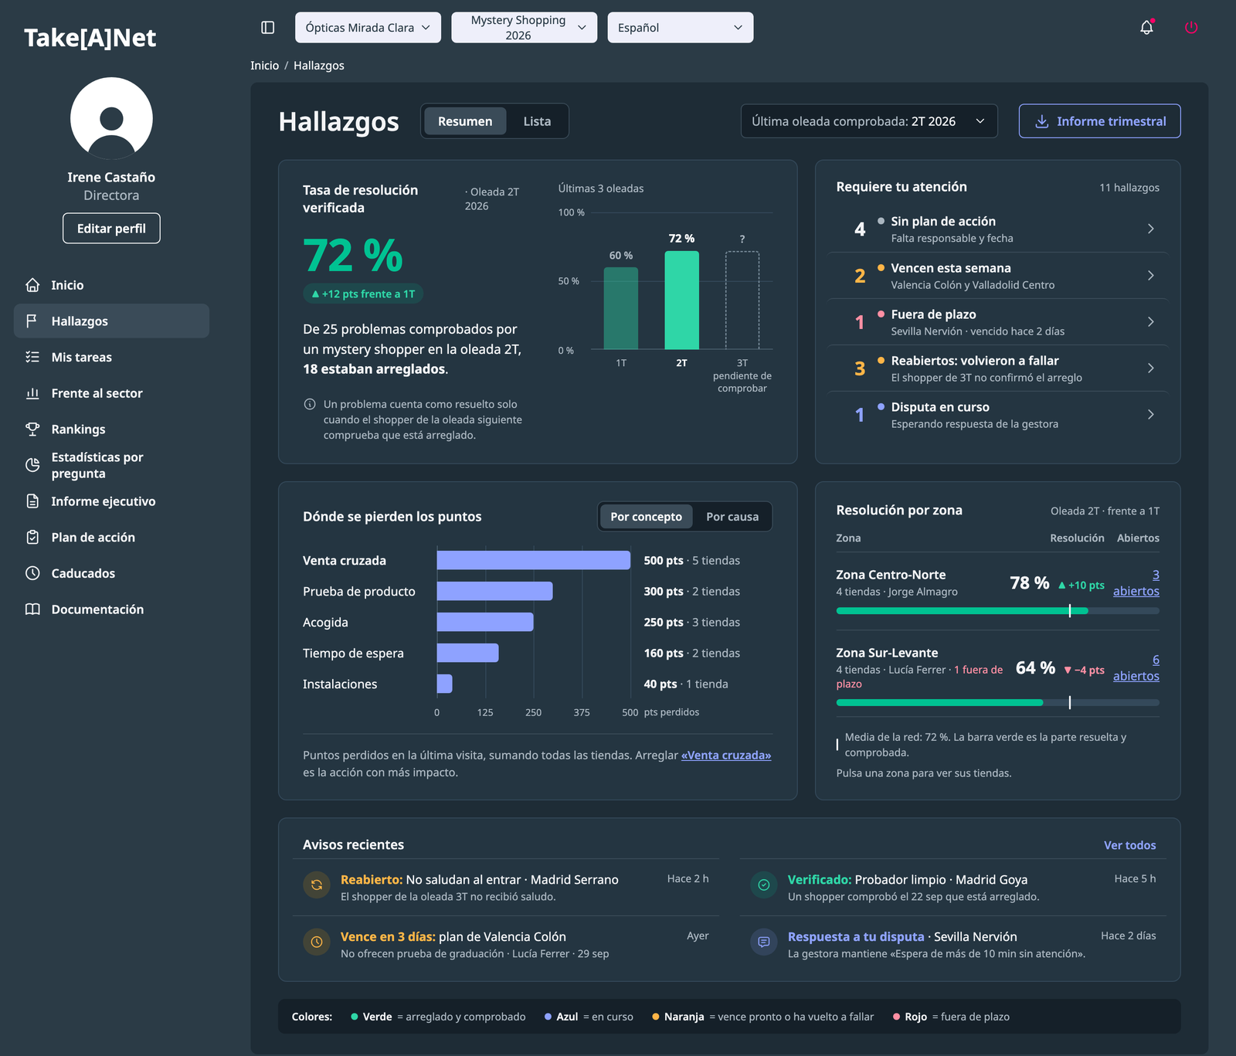The height and width of the screenshot is (1056, 1236).
Task: Select the Por causa toggle
Action: (x=732, y=517)
